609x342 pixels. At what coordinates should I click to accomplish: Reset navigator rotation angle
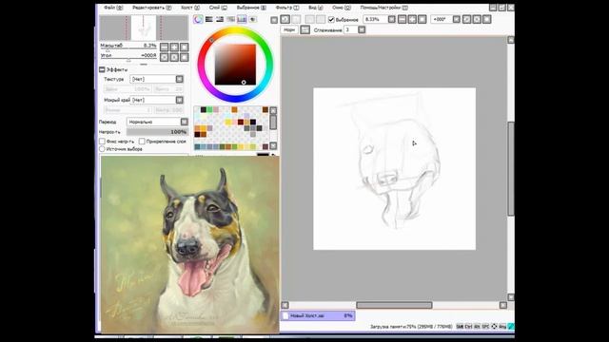tap(185, 57)
